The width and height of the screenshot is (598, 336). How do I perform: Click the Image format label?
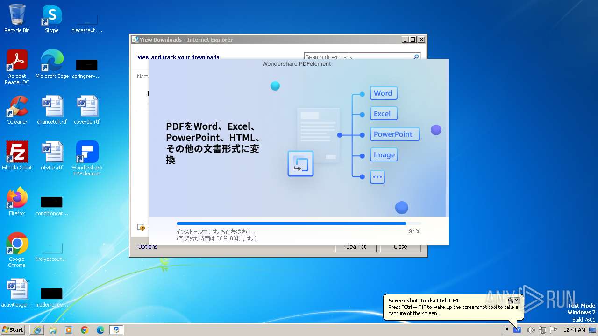tap(384, 155)
